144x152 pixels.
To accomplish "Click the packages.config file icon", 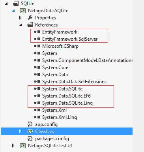I will [30, 138].
